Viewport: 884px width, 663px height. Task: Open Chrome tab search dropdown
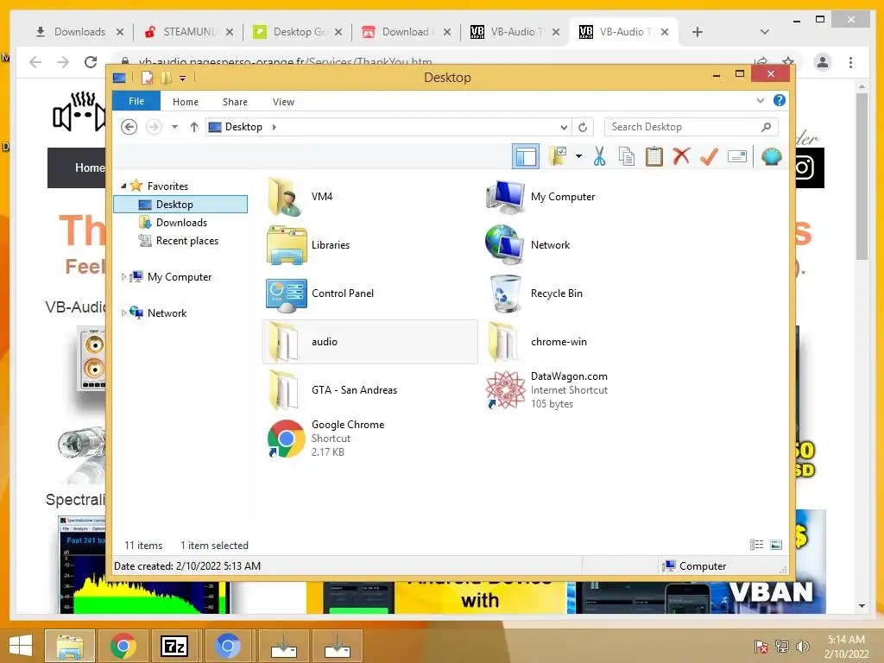pyautogui.click(x=765, y=32)
